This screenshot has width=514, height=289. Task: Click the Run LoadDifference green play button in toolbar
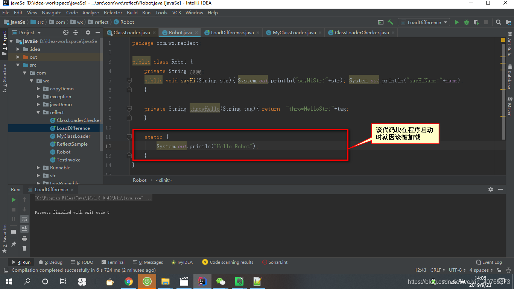(457, 22)
